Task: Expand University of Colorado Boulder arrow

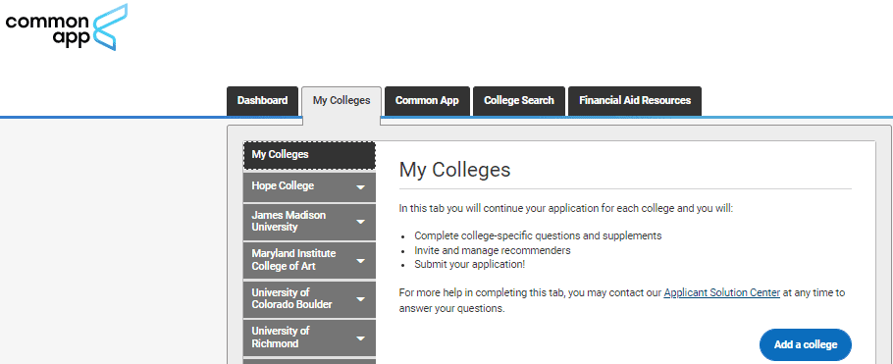Action: pos(360,299)
